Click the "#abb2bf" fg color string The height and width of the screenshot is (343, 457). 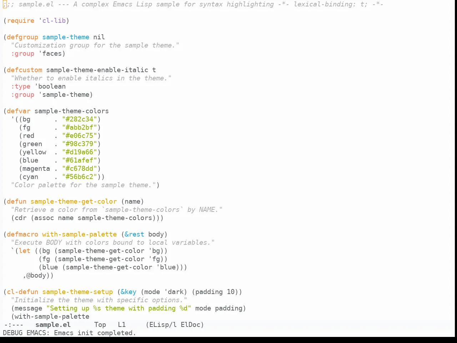tap(80, 128)
